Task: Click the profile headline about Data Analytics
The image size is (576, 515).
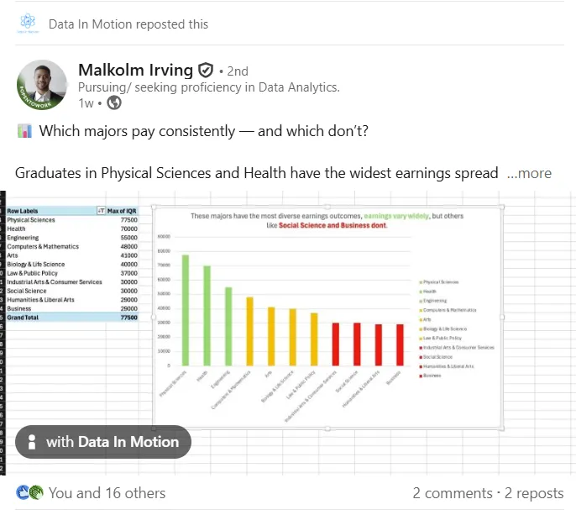Action: 208,87
